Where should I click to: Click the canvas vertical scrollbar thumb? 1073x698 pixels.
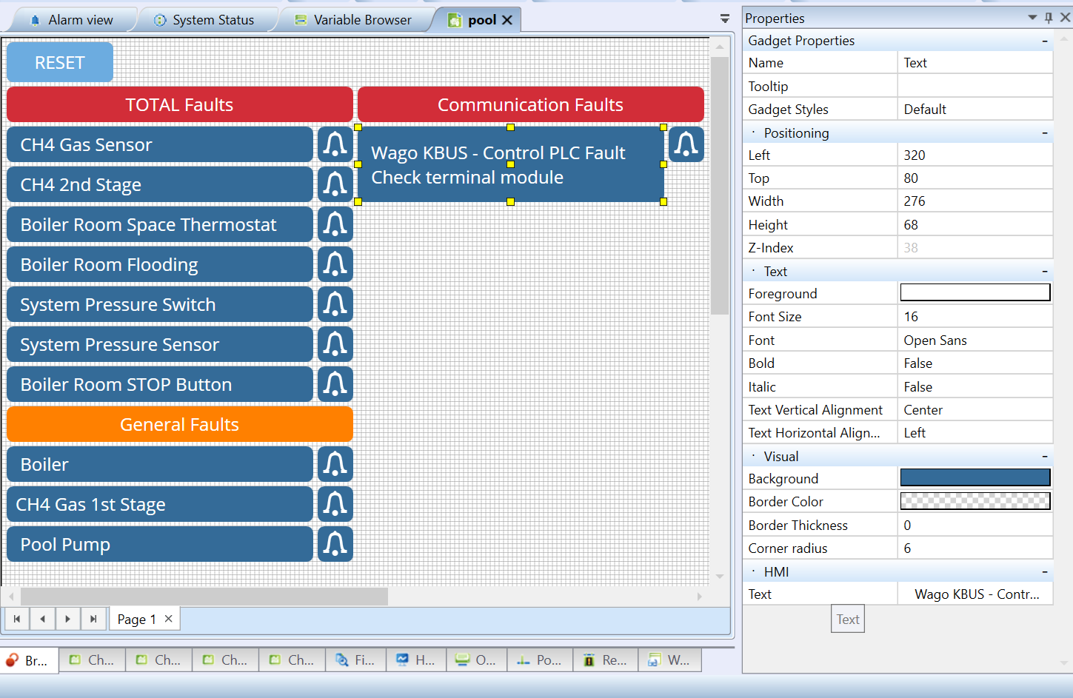[x=720, y=186]
